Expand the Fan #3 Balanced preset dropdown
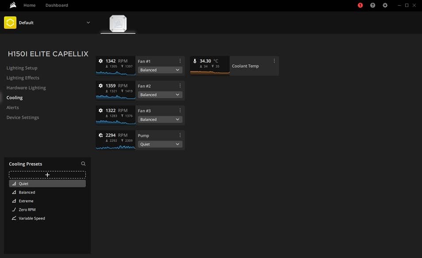 pos(160,119)
